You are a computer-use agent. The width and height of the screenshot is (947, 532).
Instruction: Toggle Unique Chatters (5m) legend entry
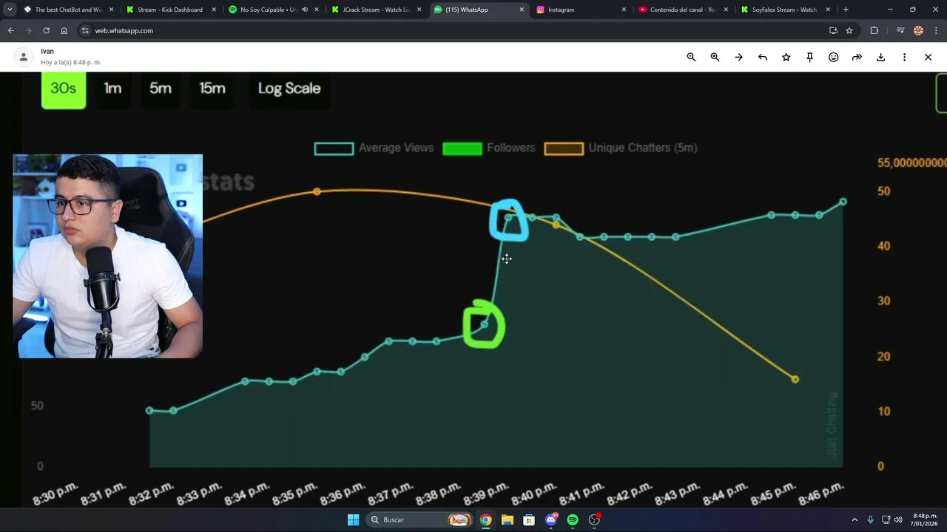click(621, 148)
